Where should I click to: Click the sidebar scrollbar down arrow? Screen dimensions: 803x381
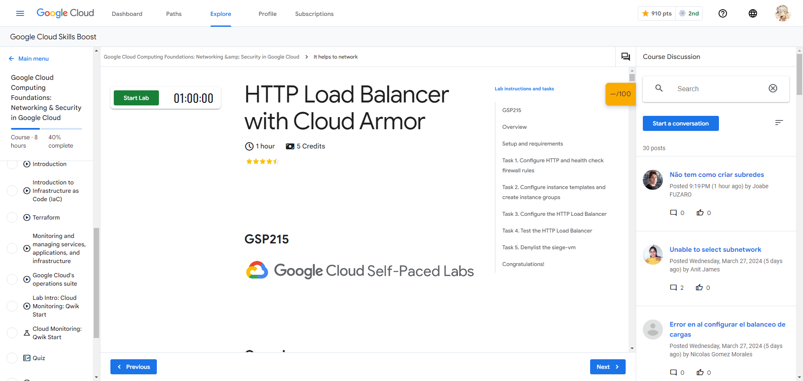tap(97, 377)
